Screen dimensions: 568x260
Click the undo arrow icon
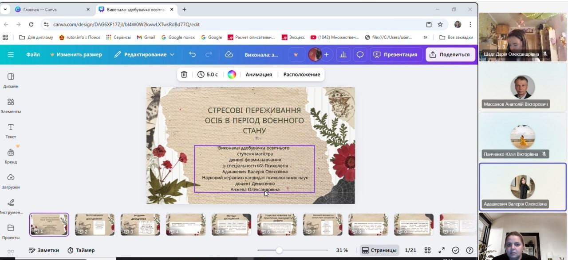192,54
